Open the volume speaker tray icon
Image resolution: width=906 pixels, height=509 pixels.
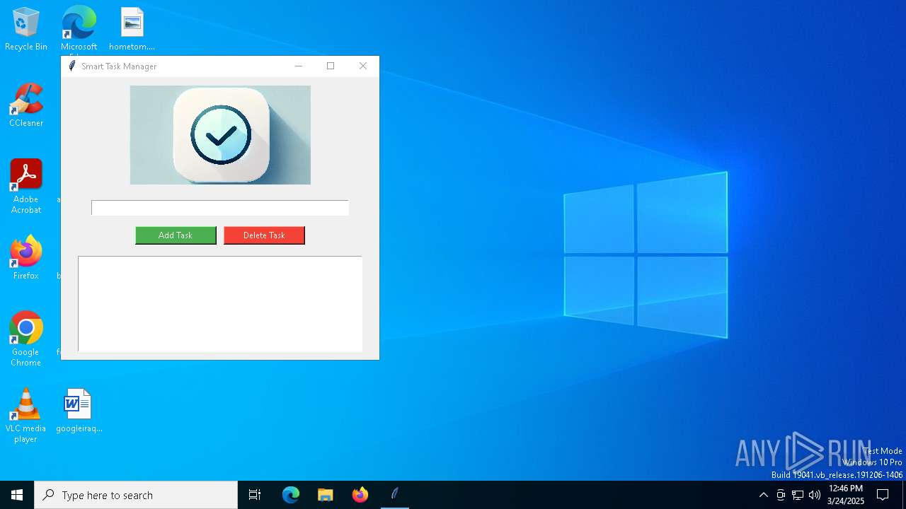[x=815, y=495]
